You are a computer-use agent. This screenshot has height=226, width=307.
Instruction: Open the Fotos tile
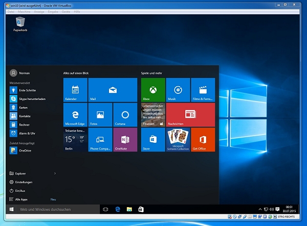[100, 115]
